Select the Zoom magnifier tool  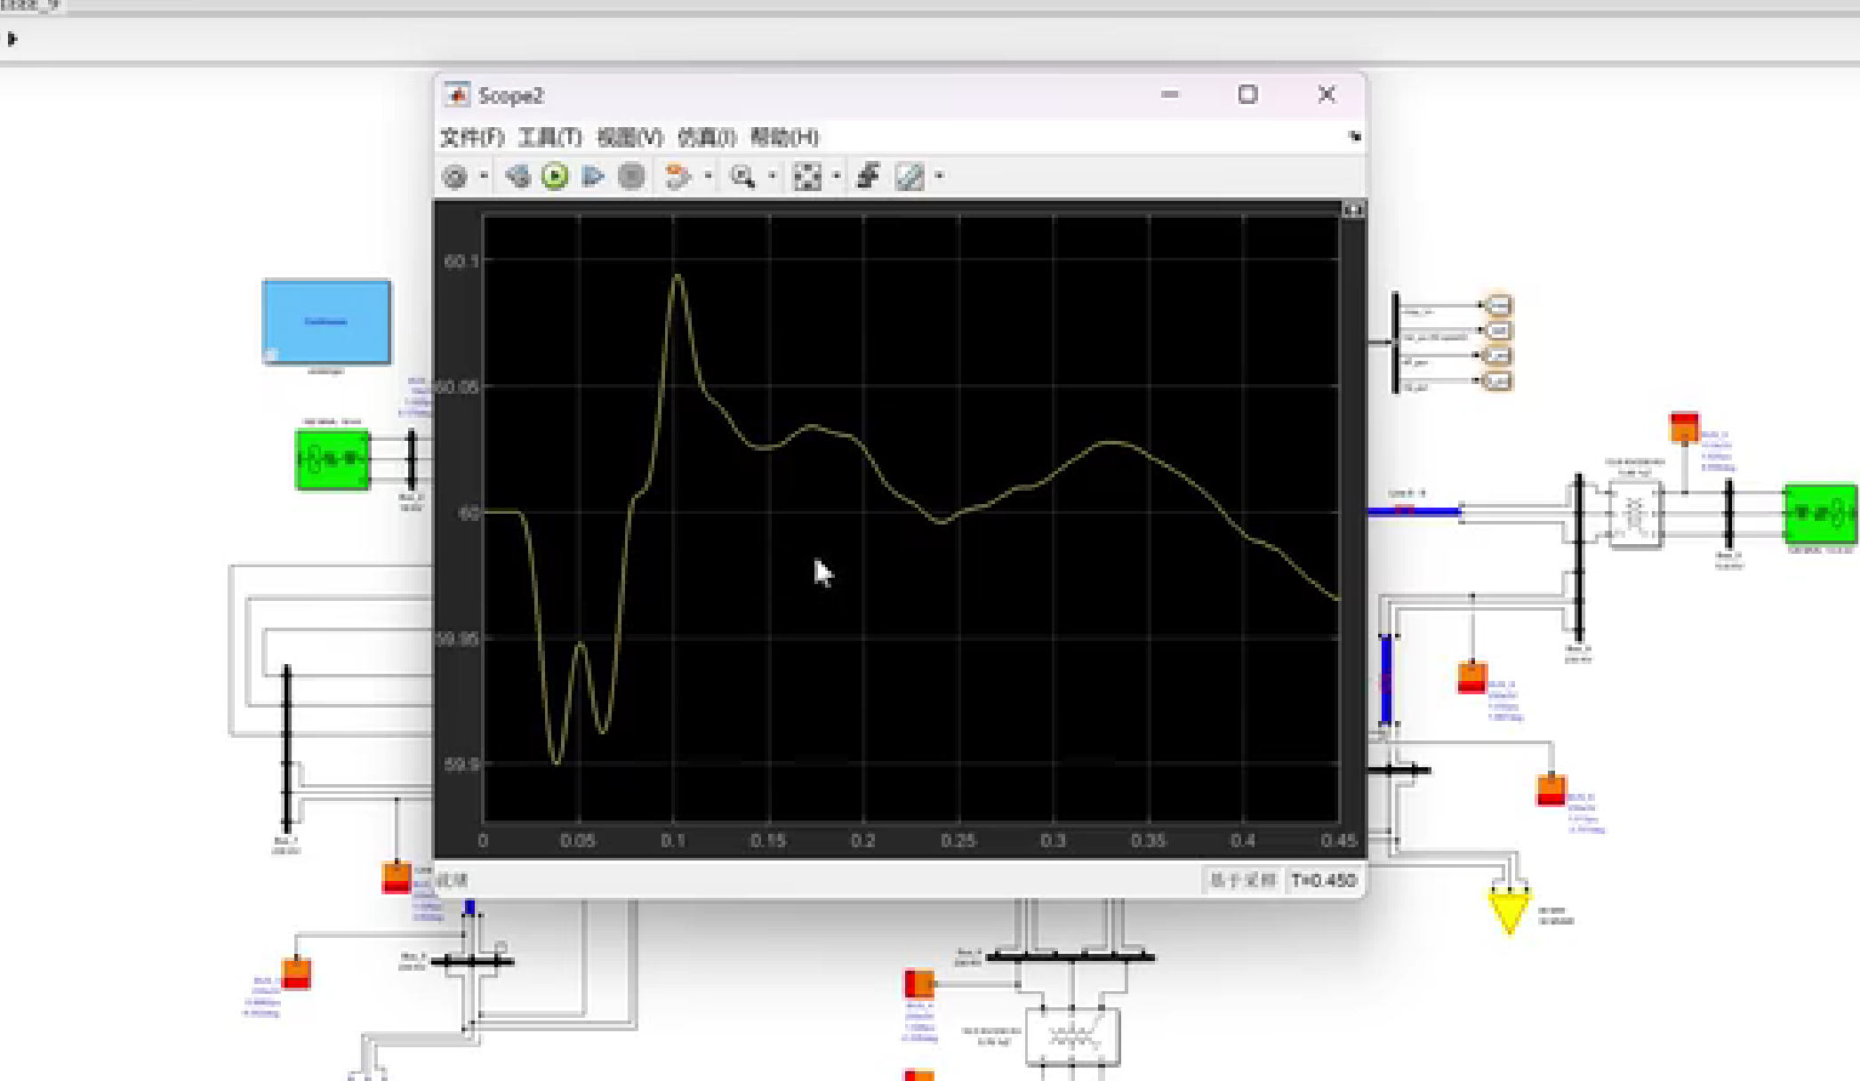pyautogui.click(x=742, y=176)
